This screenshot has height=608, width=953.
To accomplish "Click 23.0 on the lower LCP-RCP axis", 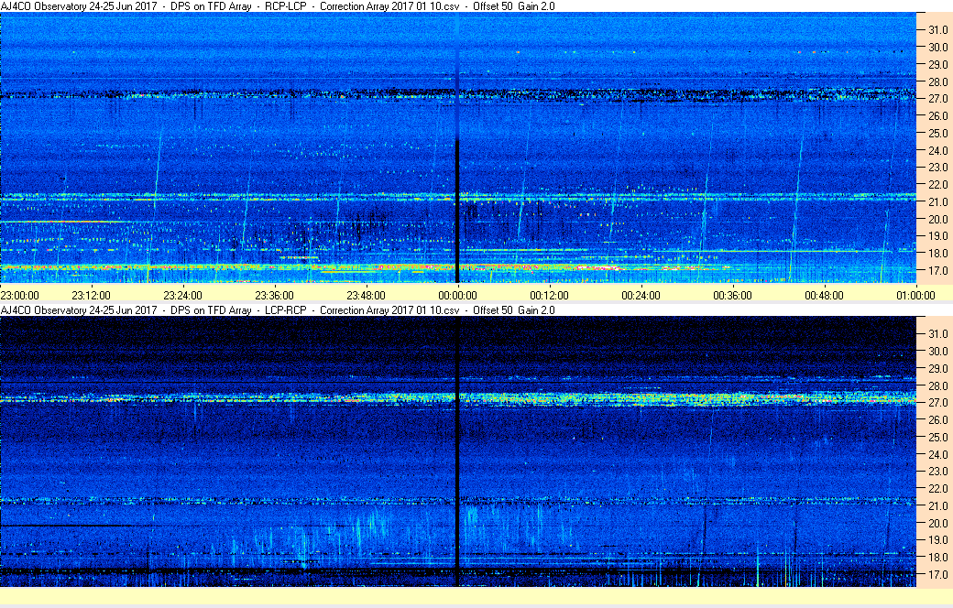I will click(937, 471).
